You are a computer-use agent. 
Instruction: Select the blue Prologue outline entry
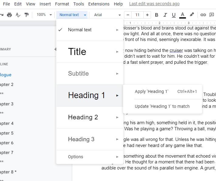pos(6,75)
